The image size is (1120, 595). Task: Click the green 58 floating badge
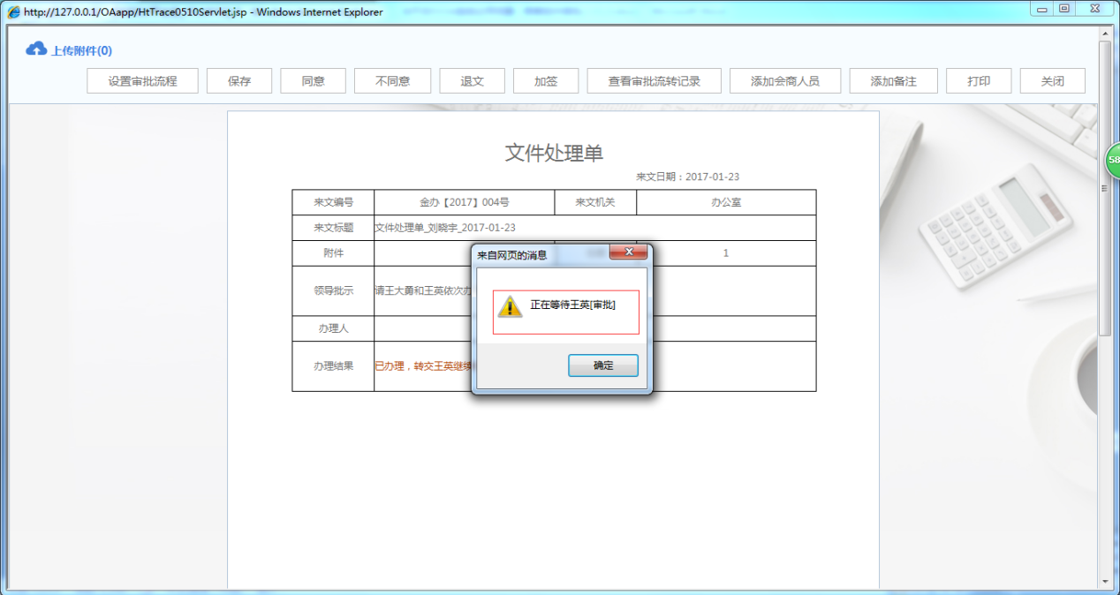(x=1113, y=160)
